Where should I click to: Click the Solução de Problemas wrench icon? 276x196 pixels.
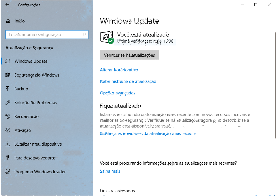coord(8,102)
